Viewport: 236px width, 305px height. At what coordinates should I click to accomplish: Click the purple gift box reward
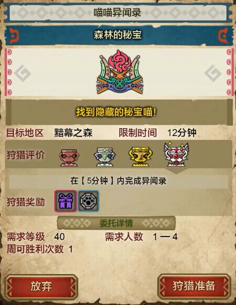pyautogui.click(x=66, y=201)
